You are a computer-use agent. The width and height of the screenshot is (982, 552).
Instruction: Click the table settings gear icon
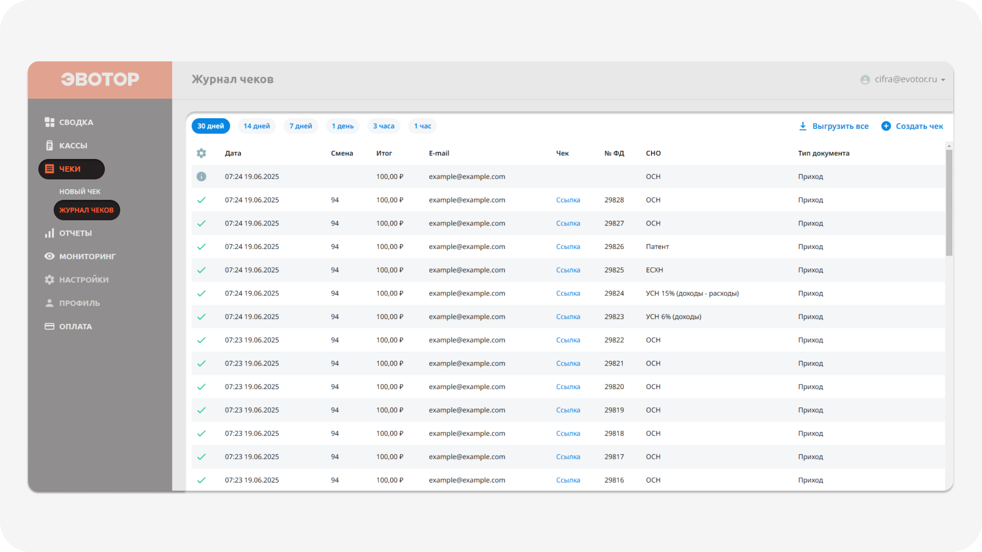202,153
